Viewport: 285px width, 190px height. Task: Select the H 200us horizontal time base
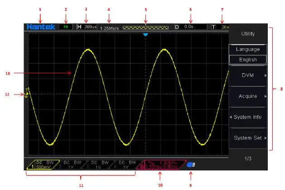coord(87,27)
